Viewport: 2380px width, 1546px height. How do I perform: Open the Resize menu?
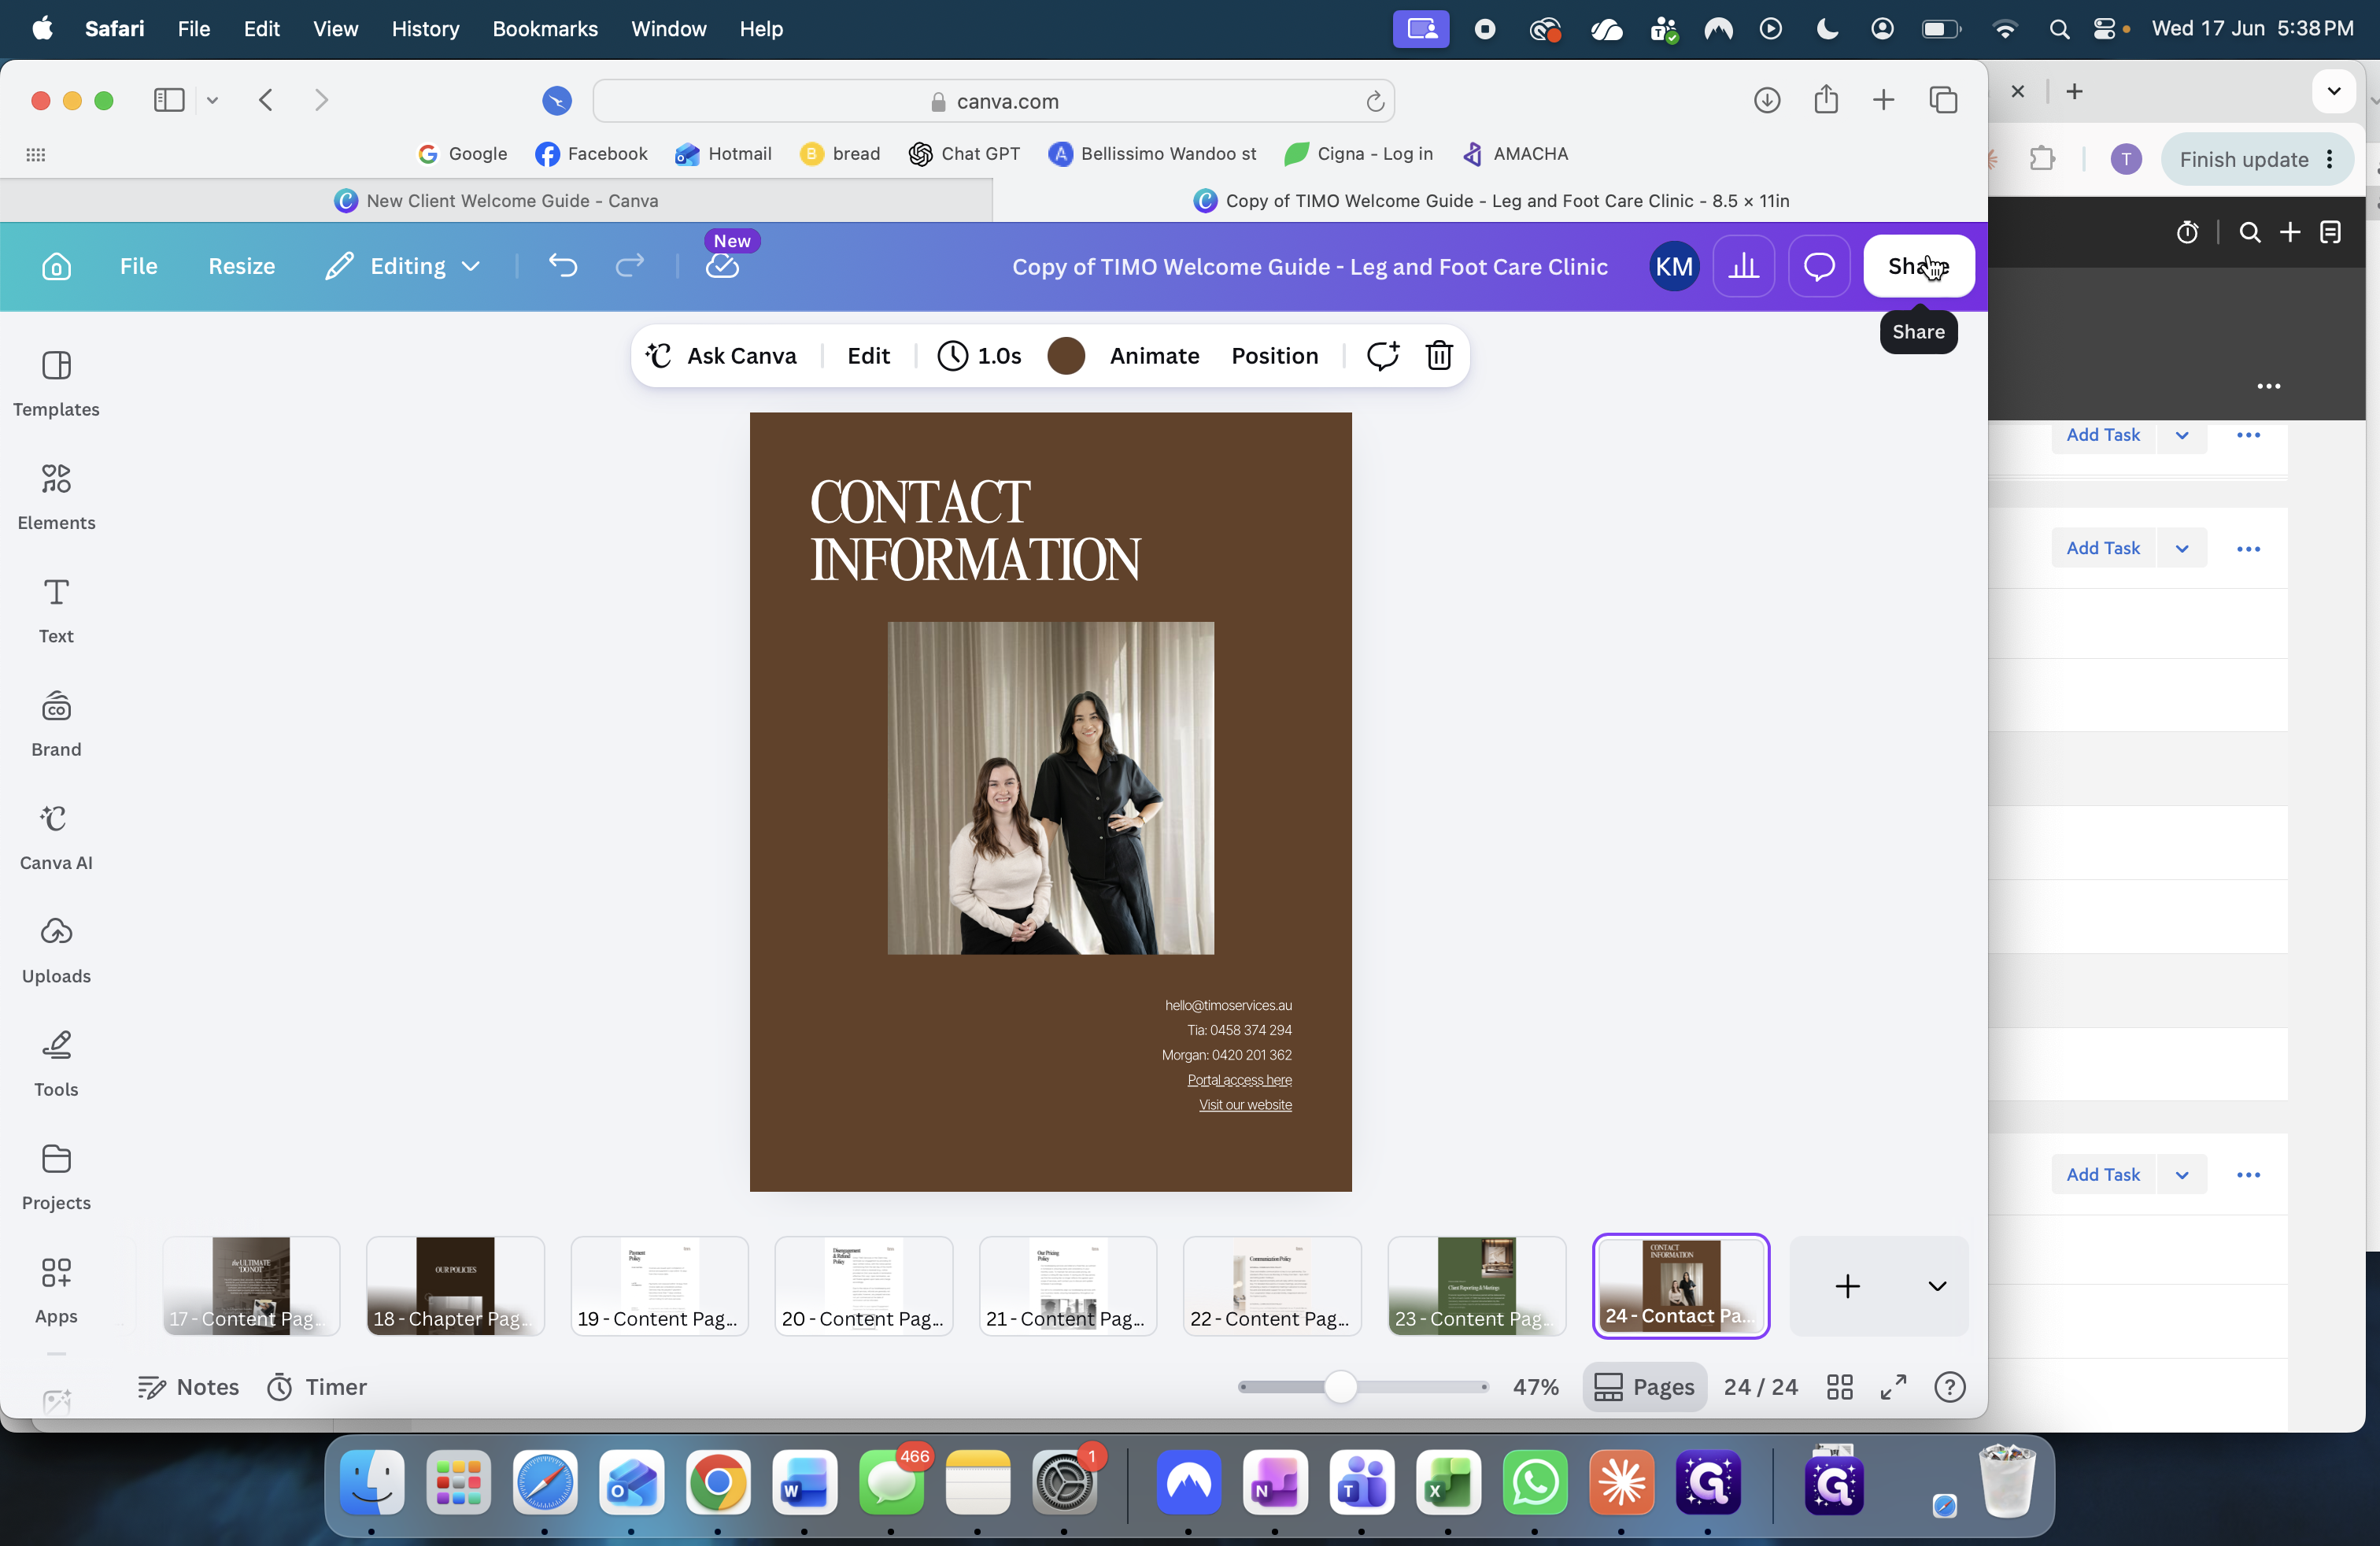(x=242, y=266)
